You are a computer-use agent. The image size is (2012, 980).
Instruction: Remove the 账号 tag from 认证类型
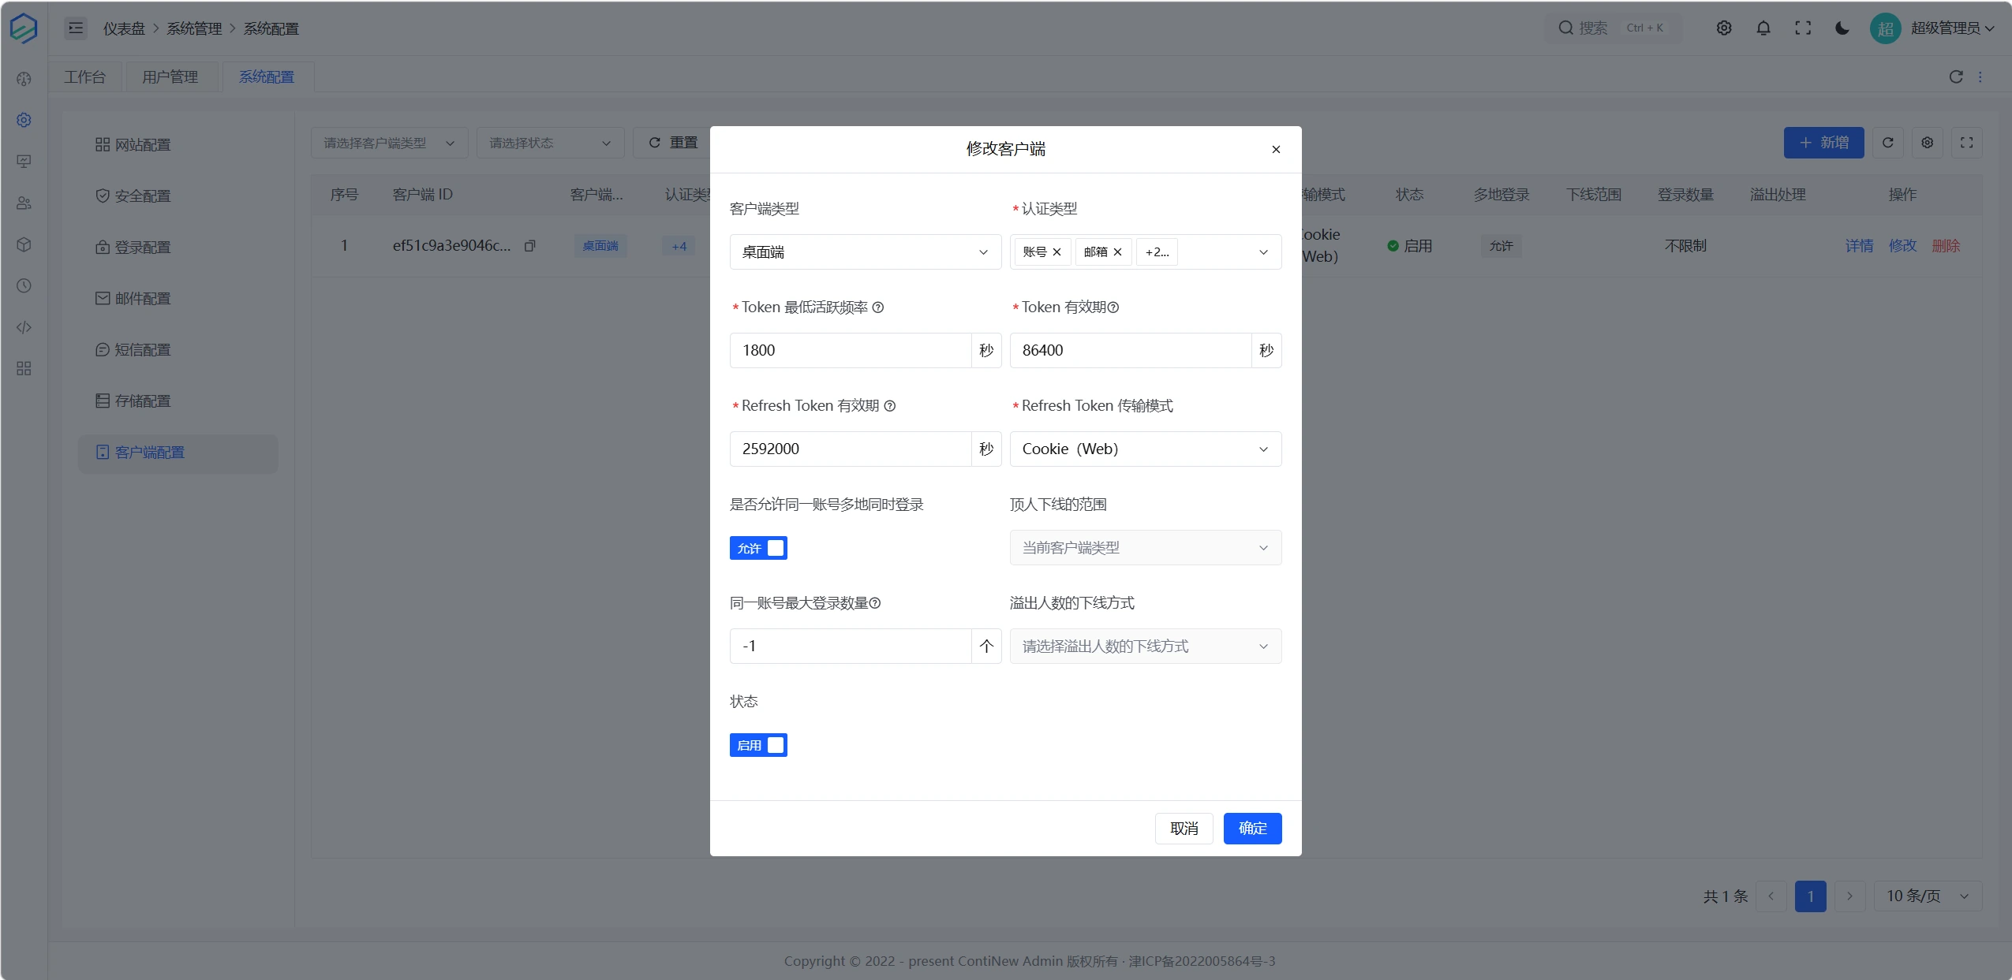tap(1057, 252)
